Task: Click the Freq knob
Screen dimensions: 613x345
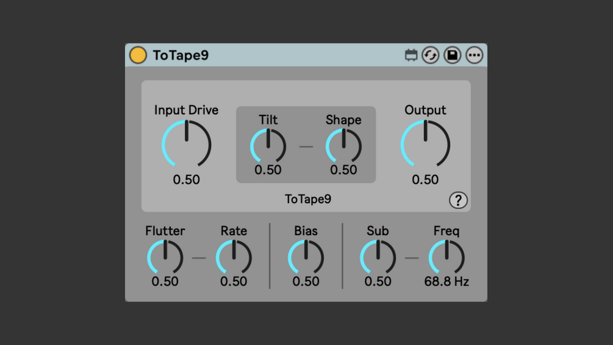Action: (446, 258)
